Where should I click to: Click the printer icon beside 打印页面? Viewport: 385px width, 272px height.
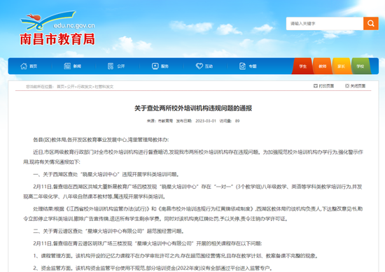[316, 86]
